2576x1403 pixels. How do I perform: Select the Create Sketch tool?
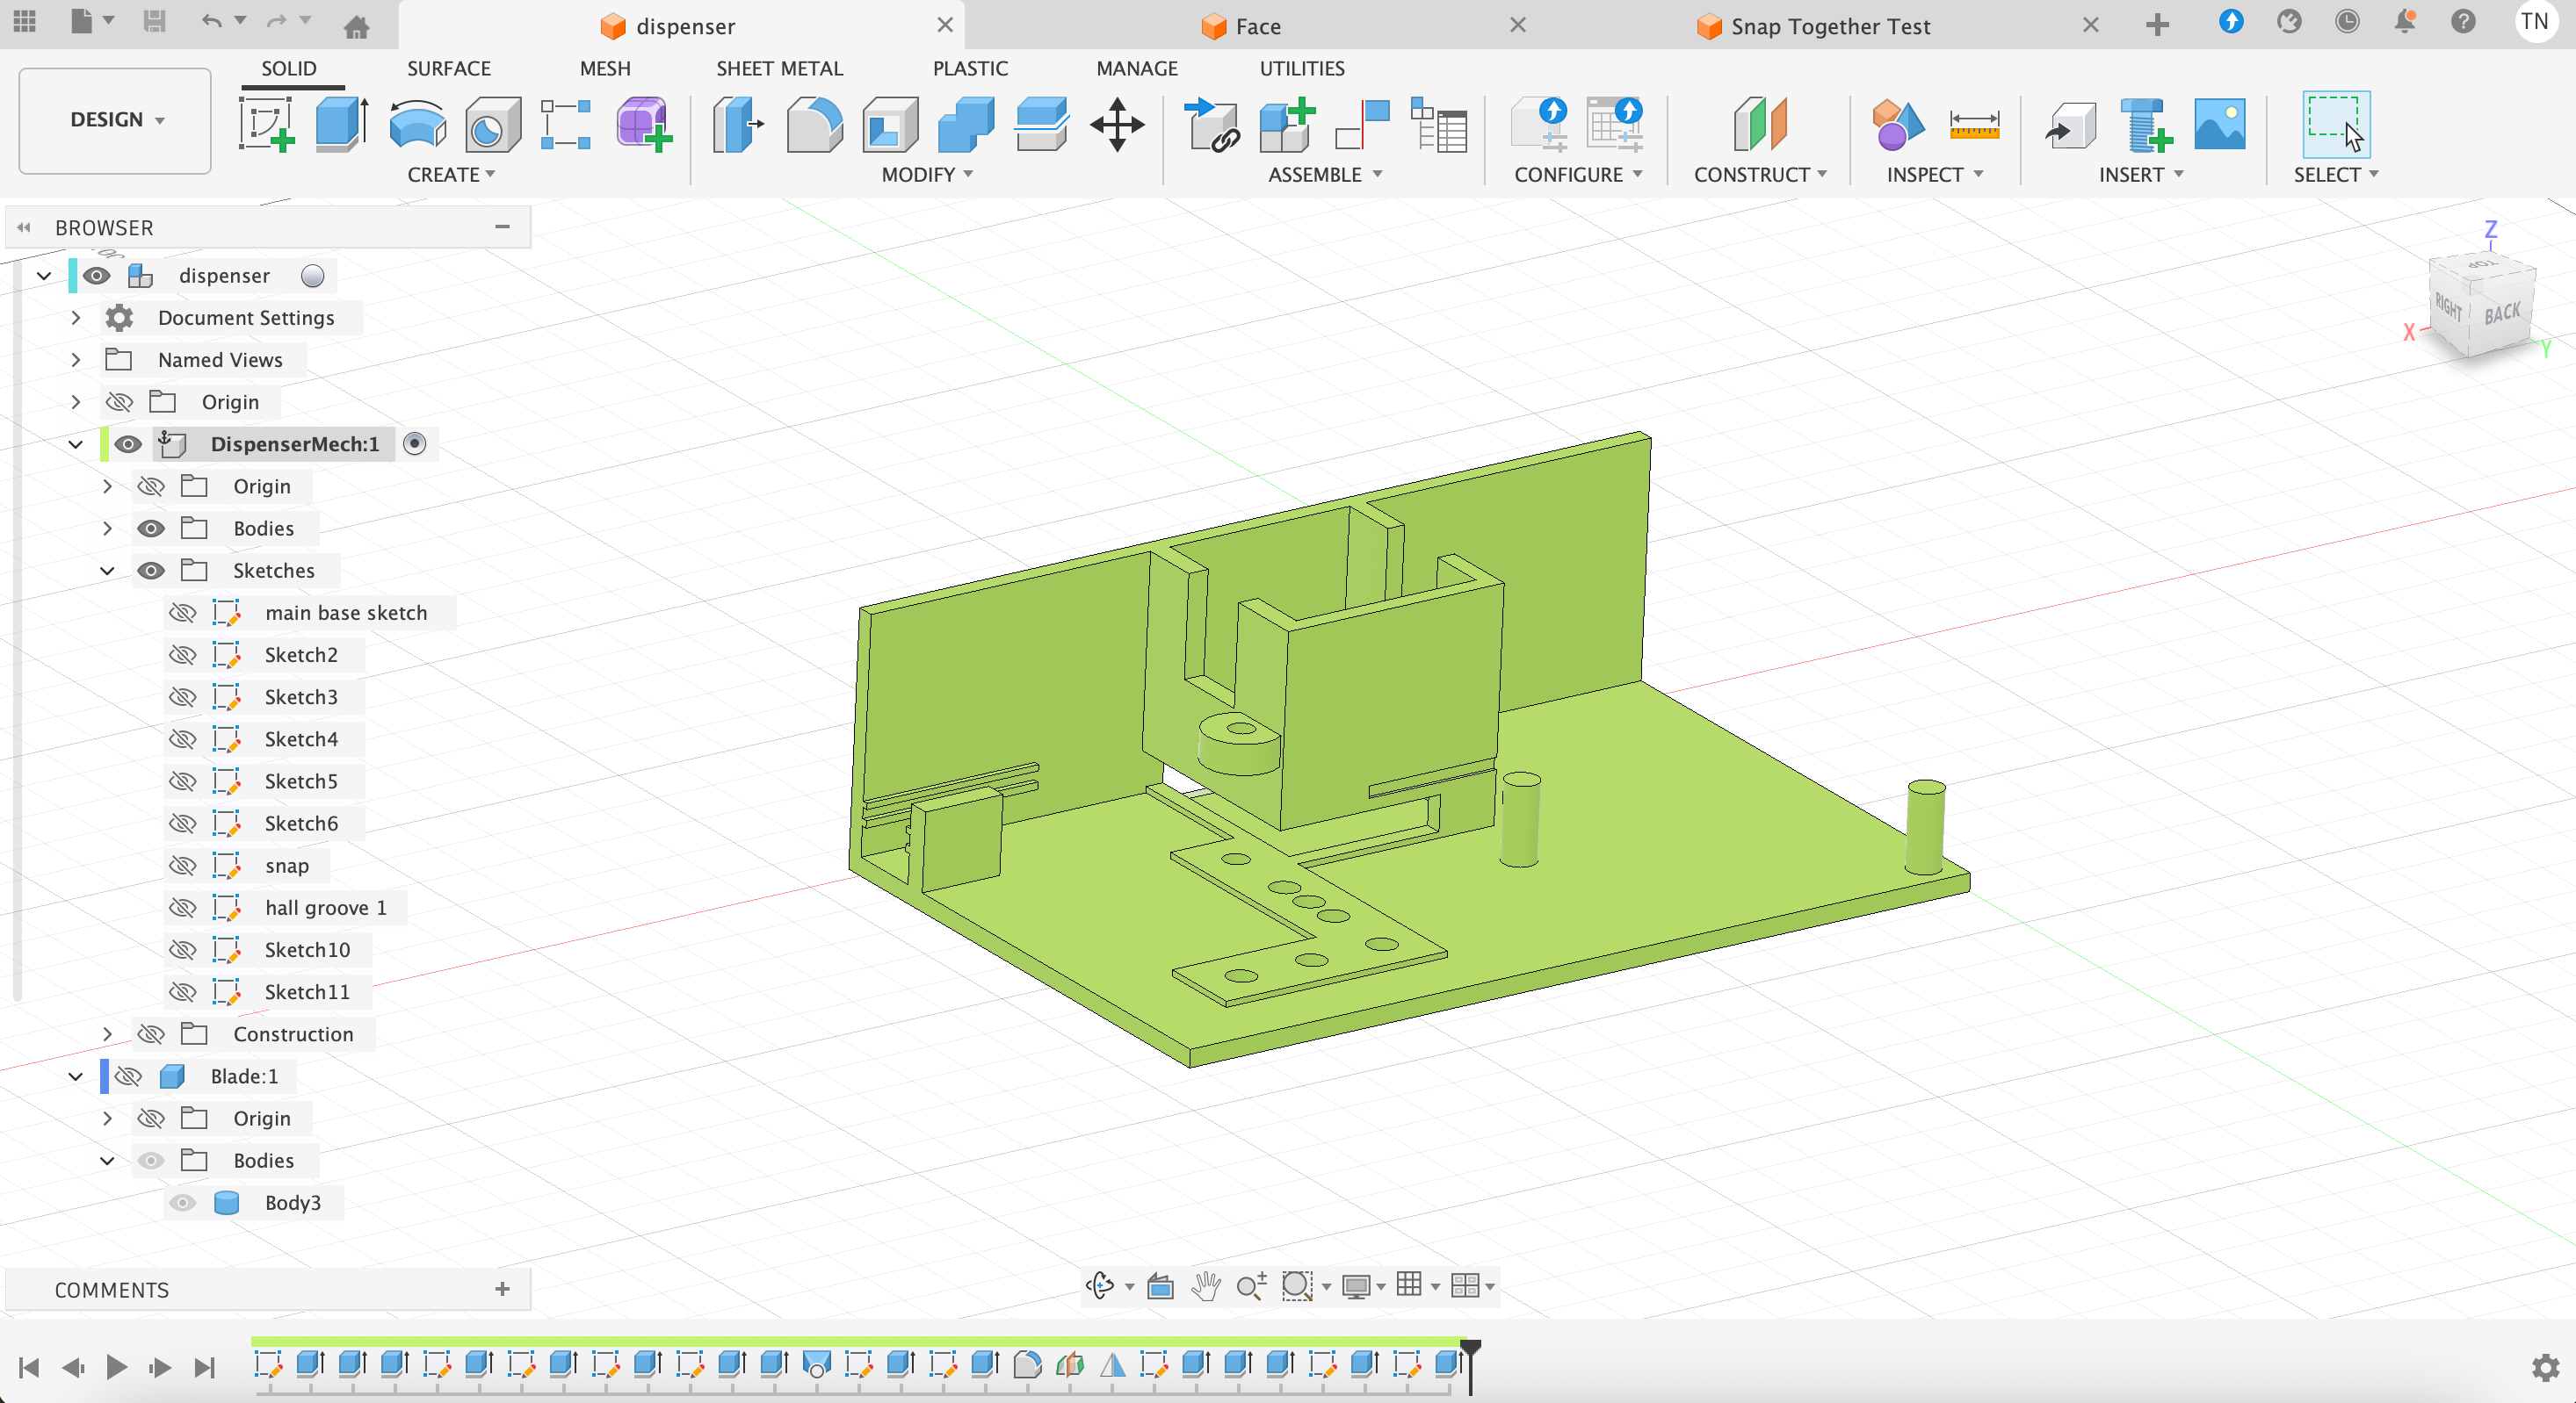[x=266, y=124]
